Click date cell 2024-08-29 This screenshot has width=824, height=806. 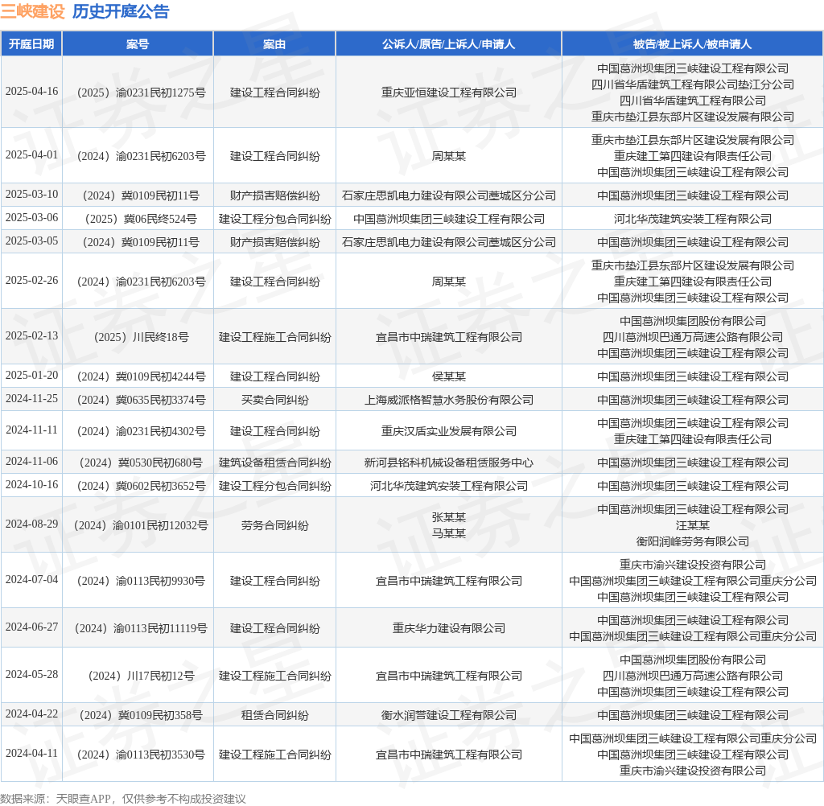[31, 524]
